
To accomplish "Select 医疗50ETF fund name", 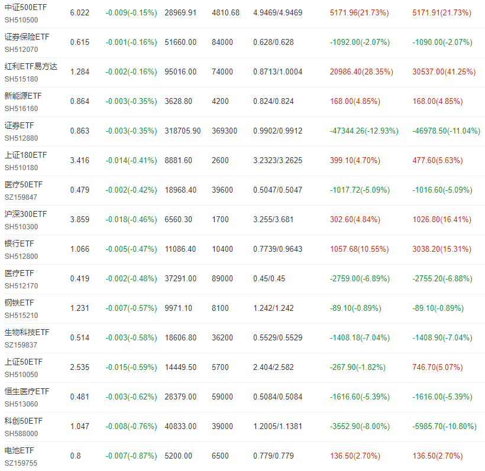I will pos(24,185).
